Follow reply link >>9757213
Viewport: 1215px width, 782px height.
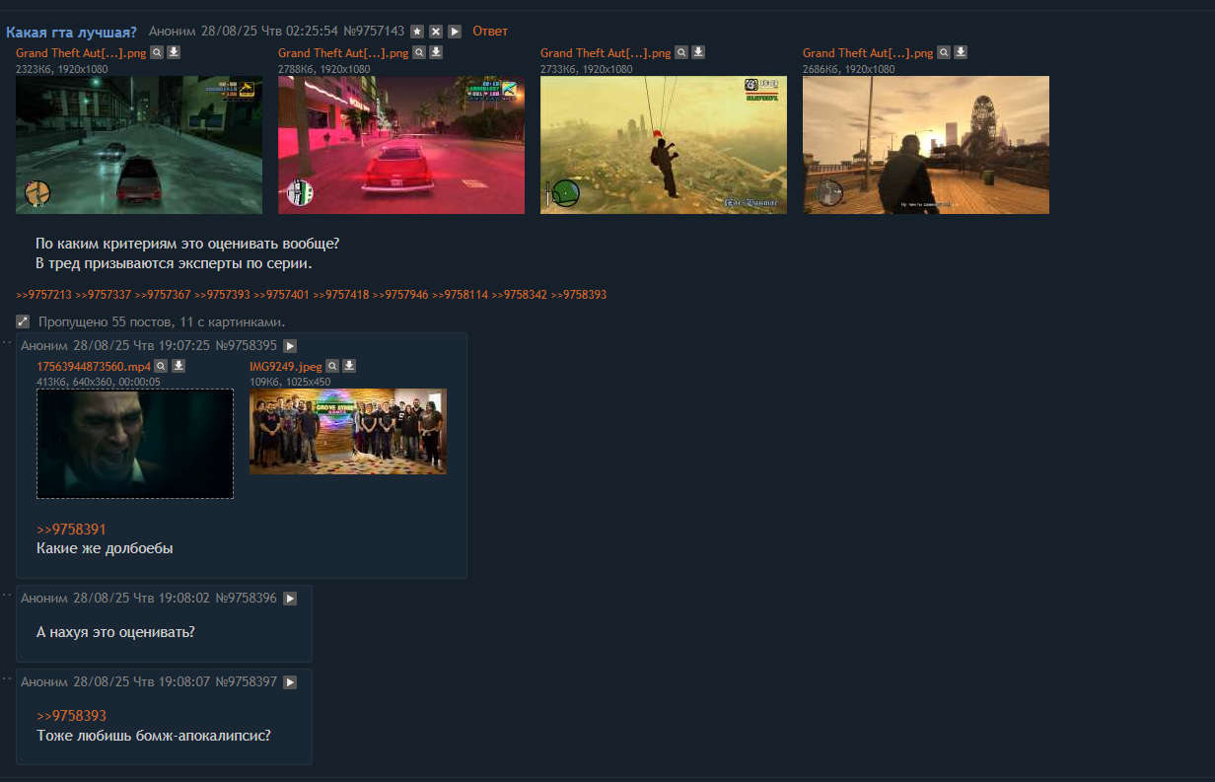pos(43,295)
